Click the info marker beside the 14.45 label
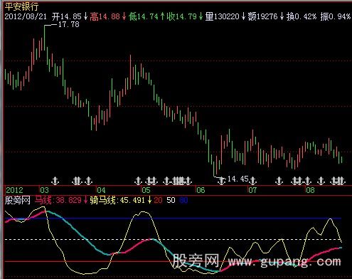352x279 pixels. click(x=222, y=181)
